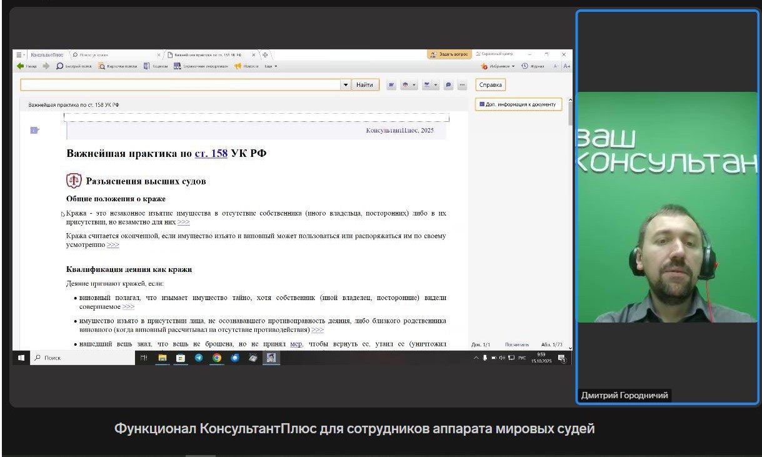The image size is (762, 457).
Task: Click the comment bubble toolbar icon
Action: [448, 85]
